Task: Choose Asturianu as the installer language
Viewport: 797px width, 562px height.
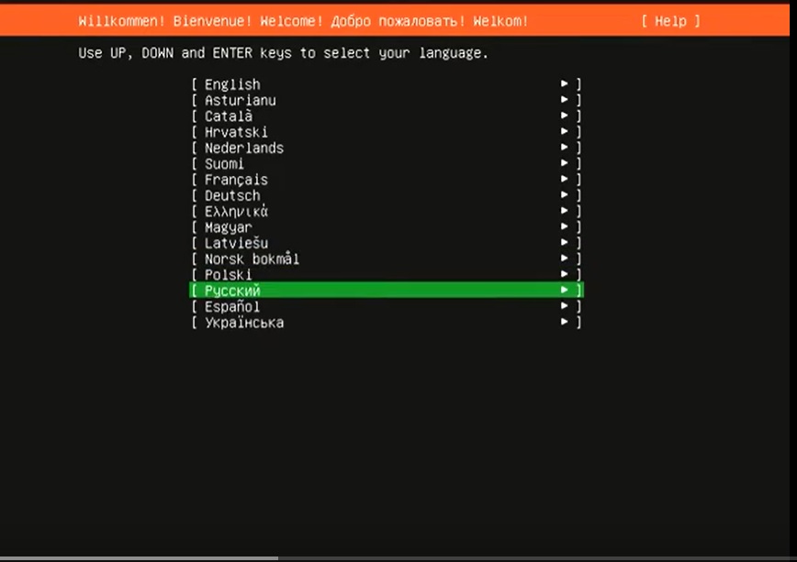Action: pyautogui.click(x=387, y=100)
